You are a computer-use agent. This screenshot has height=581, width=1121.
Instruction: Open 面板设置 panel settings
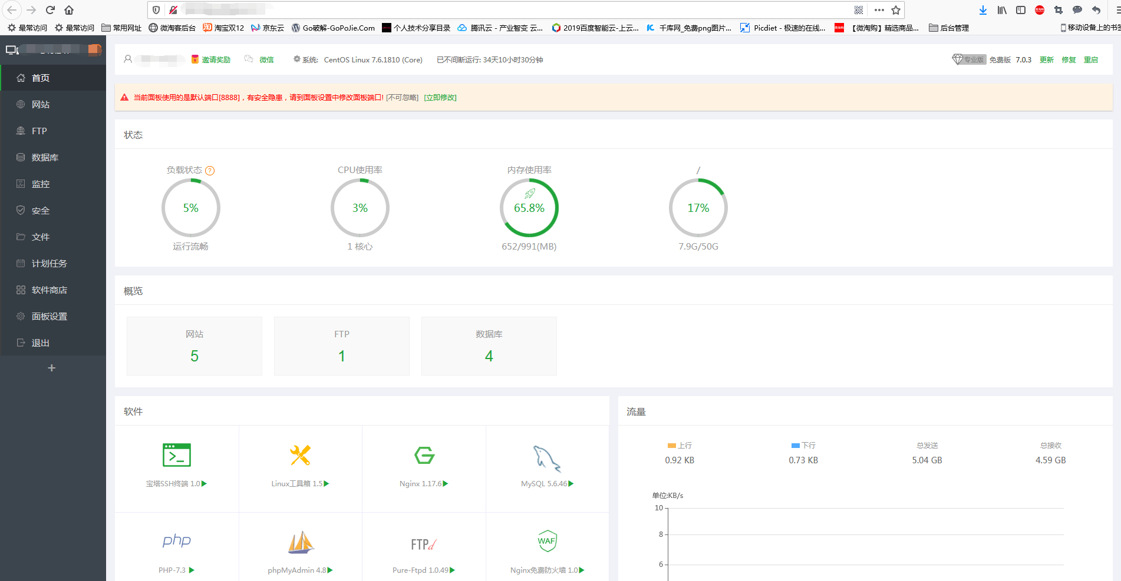tap(53, 316)
